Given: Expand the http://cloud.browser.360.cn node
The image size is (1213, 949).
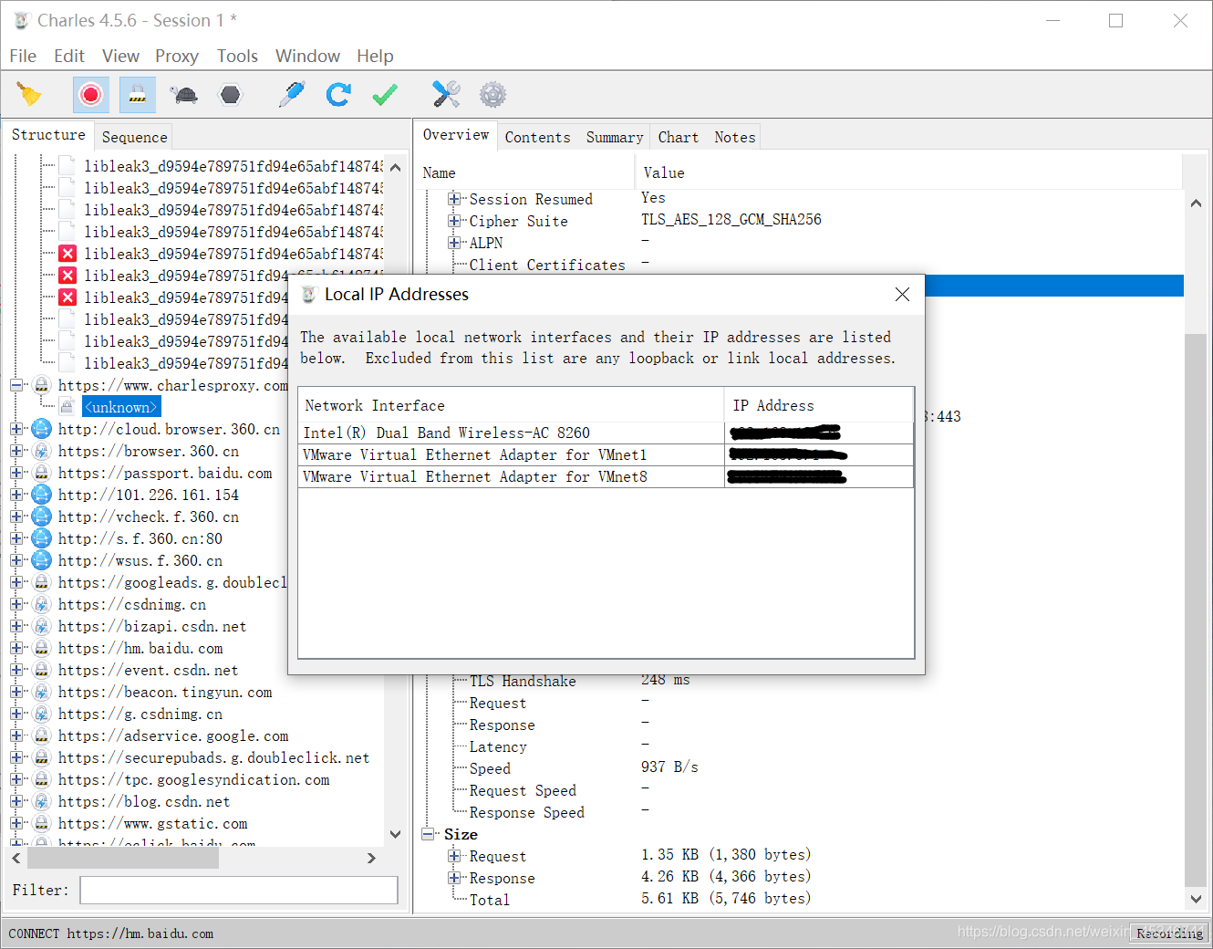Looking at the screenshot, I should point(16,429).
